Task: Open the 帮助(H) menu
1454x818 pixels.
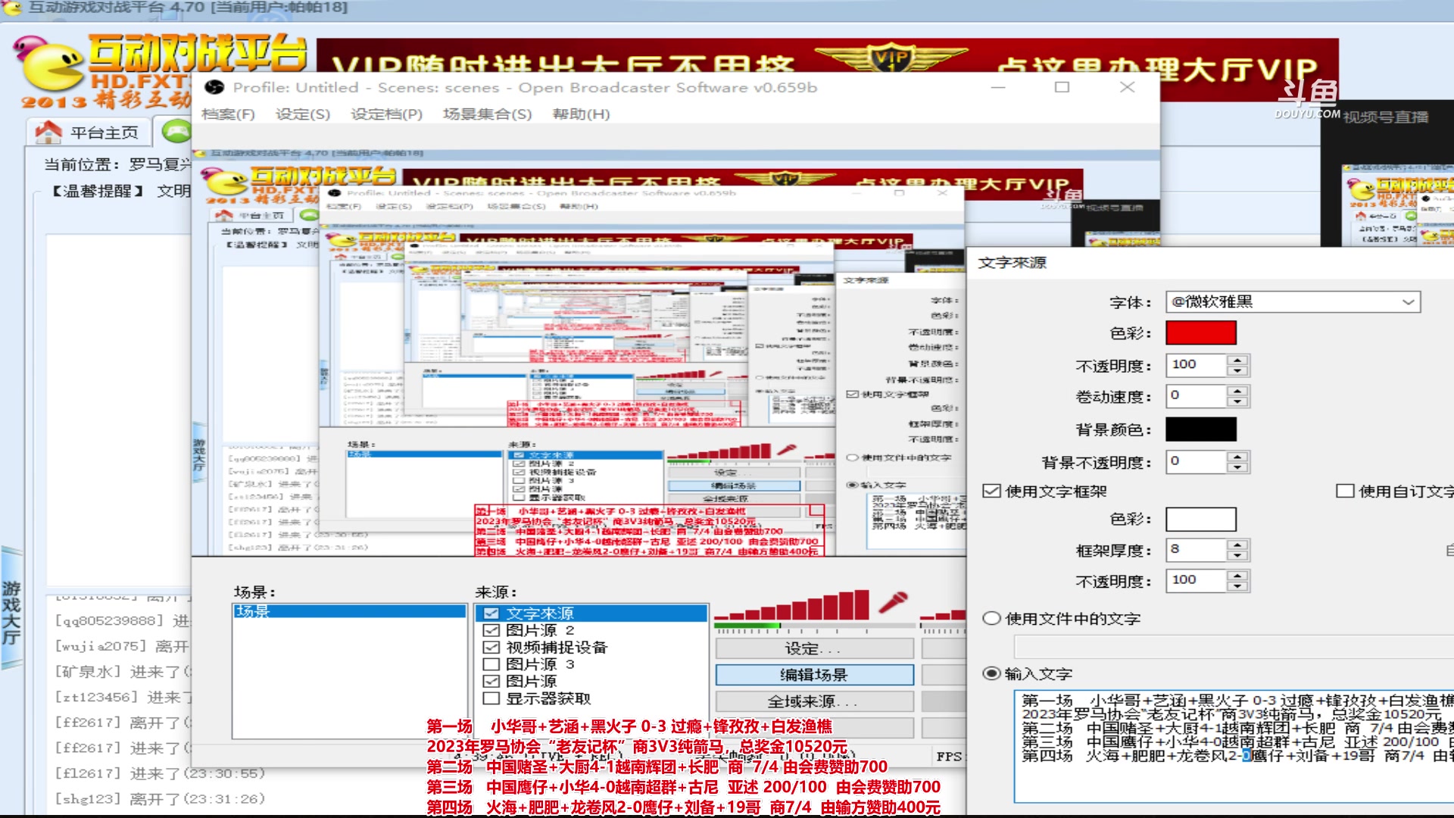Action: pos(581,114)
